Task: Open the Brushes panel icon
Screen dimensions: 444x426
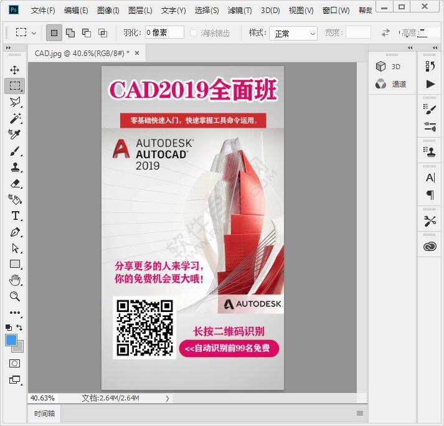Action: tap(430, 126)
